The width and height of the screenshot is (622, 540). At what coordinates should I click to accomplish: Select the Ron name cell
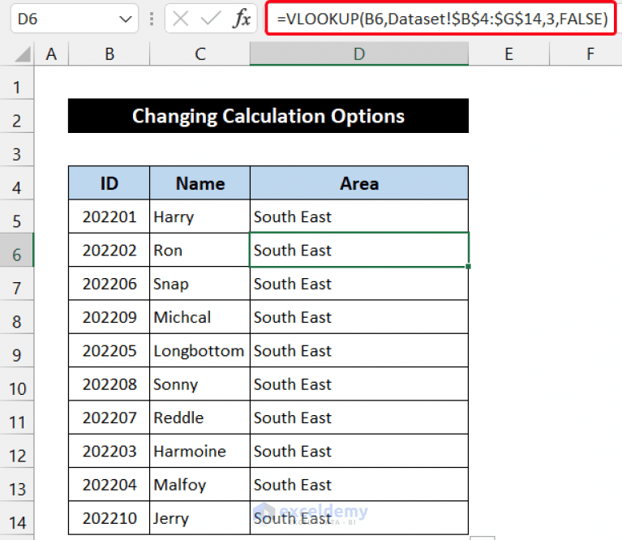pyautogui.click(x=200, y=251)
